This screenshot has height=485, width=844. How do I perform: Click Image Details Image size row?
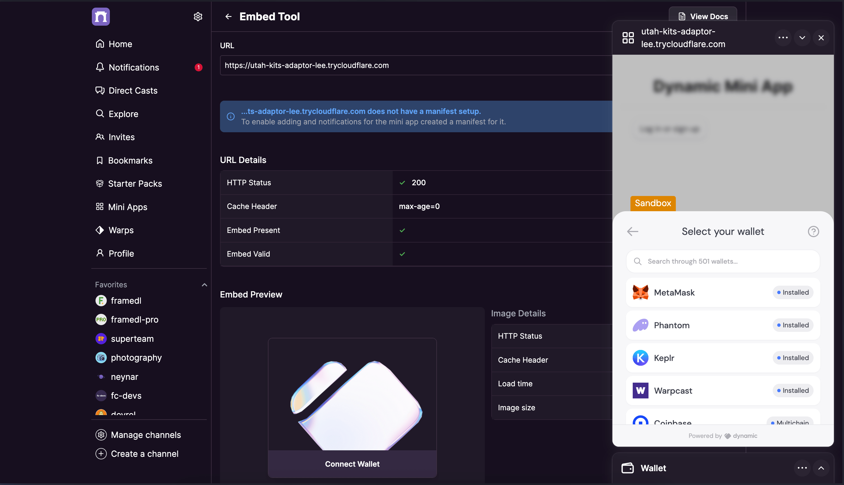552,408
